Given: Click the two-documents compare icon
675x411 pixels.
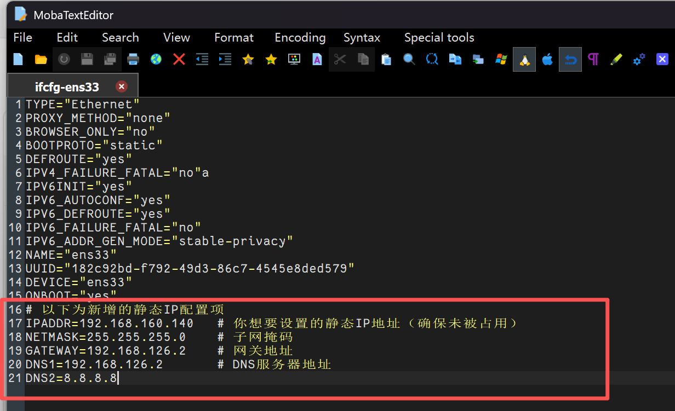Looking at the screenshot, I should click(x=455, y=59).
